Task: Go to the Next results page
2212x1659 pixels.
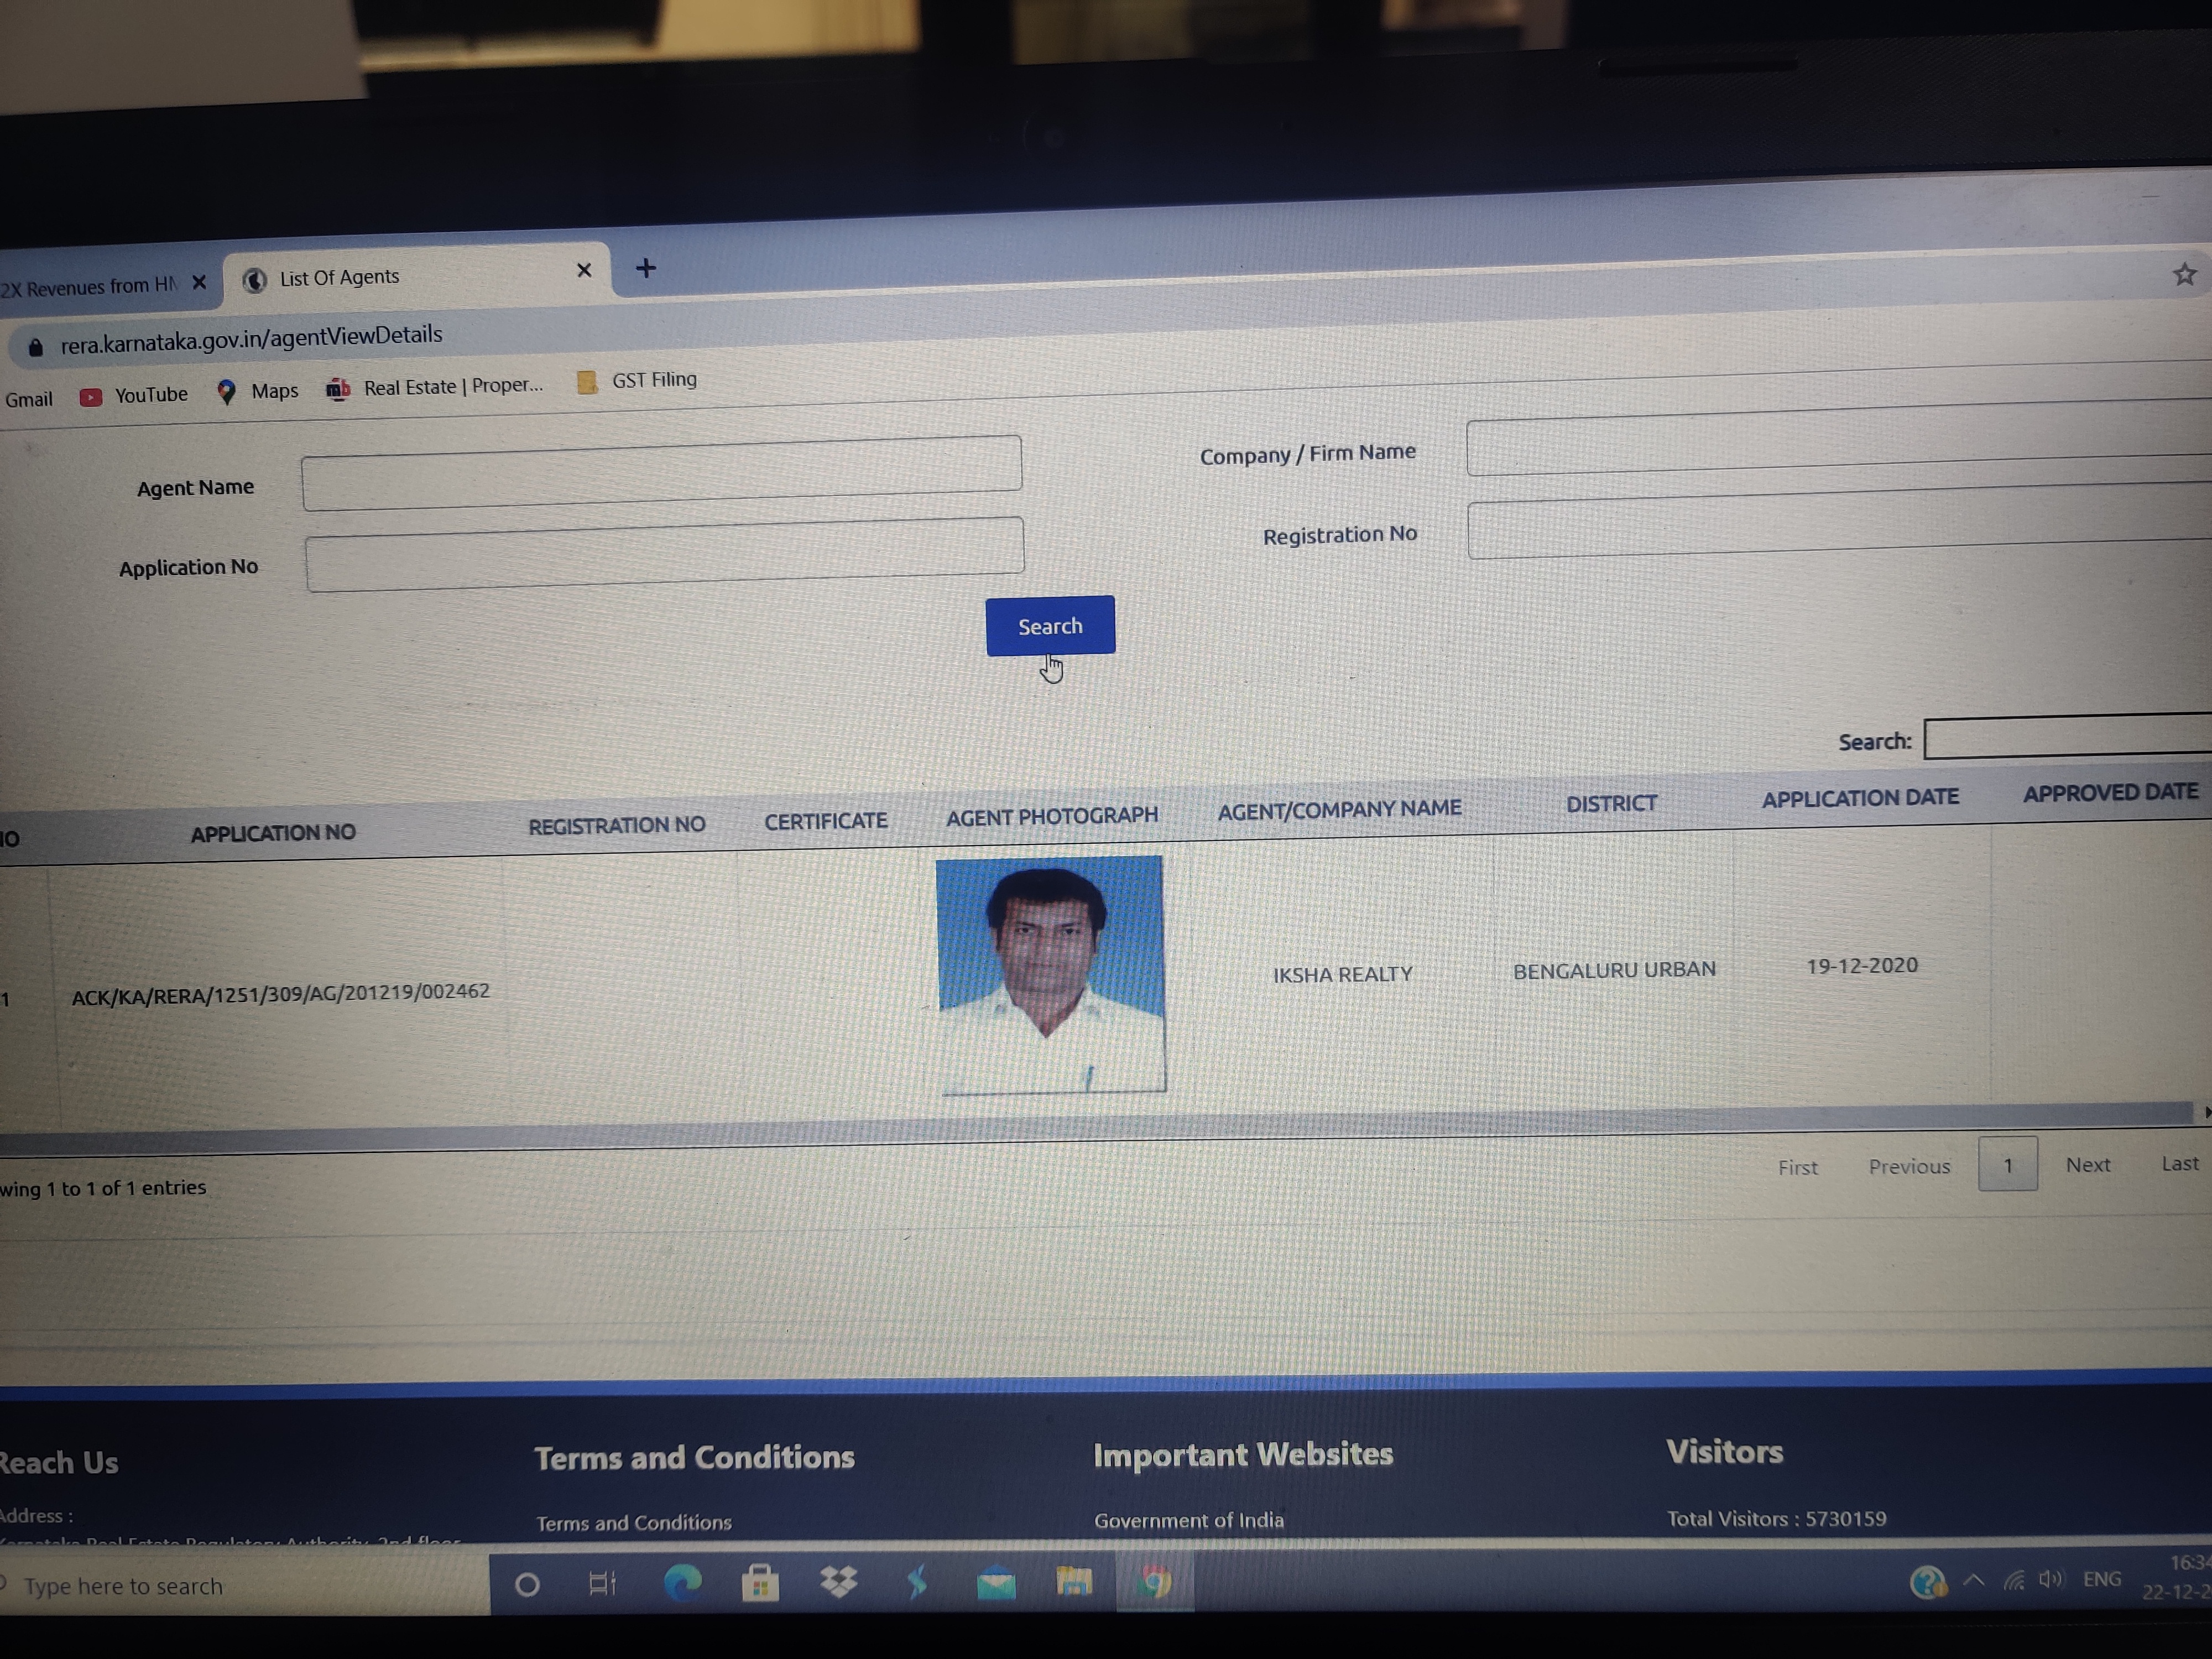Action: coord(2087,1165)
